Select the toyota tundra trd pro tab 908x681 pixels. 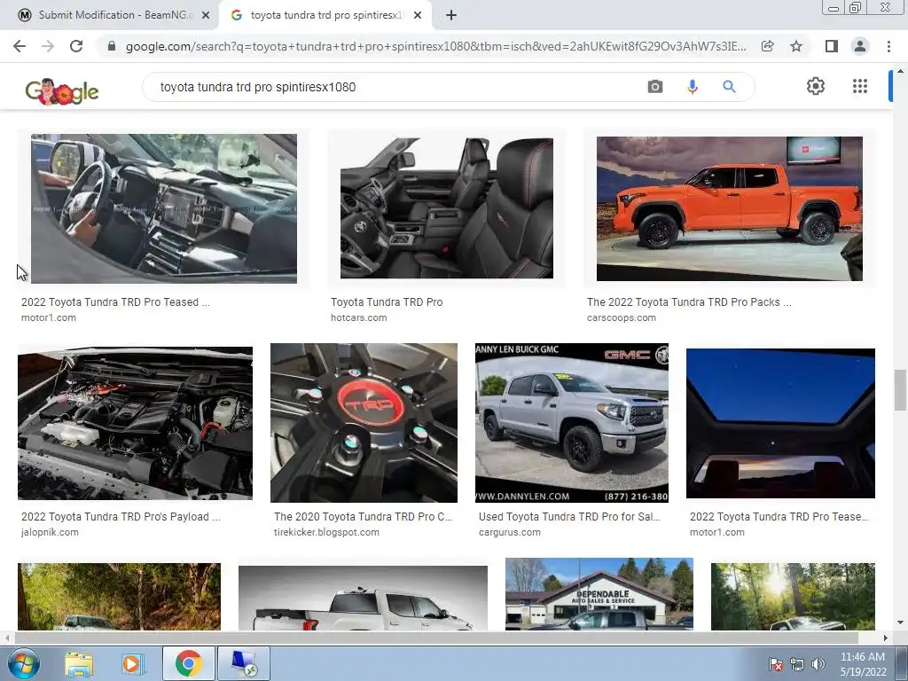(x=326, y=15)
